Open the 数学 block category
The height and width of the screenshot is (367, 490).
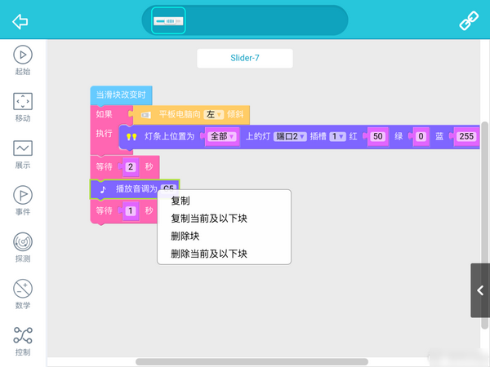(x=23, y=294)
